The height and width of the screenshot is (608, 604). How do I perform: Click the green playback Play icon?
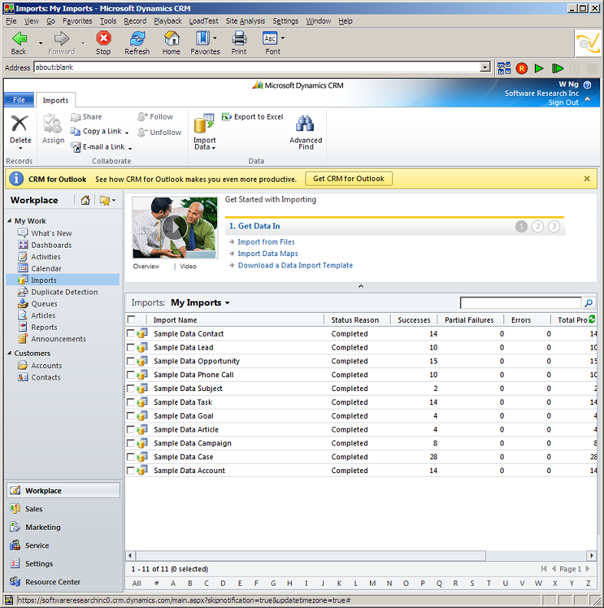pos(539,69)
